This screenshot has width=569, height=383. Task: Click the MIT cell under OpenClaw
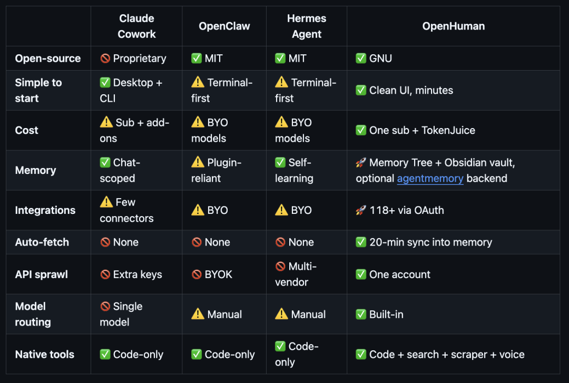224,58
